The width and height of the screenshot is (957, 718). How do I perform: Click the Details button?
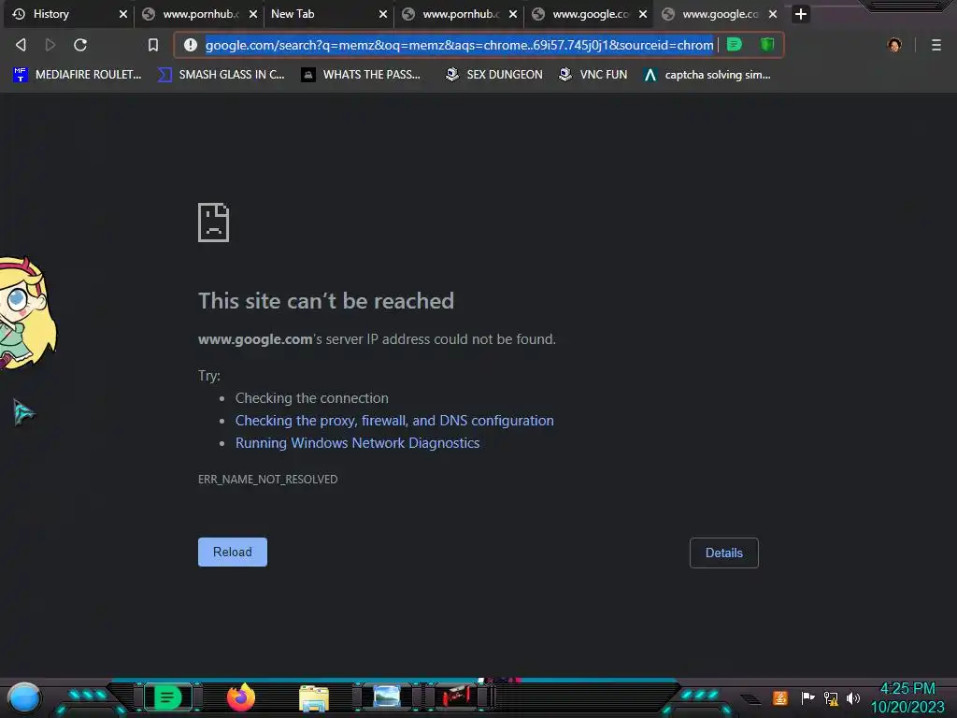(724, 553)
